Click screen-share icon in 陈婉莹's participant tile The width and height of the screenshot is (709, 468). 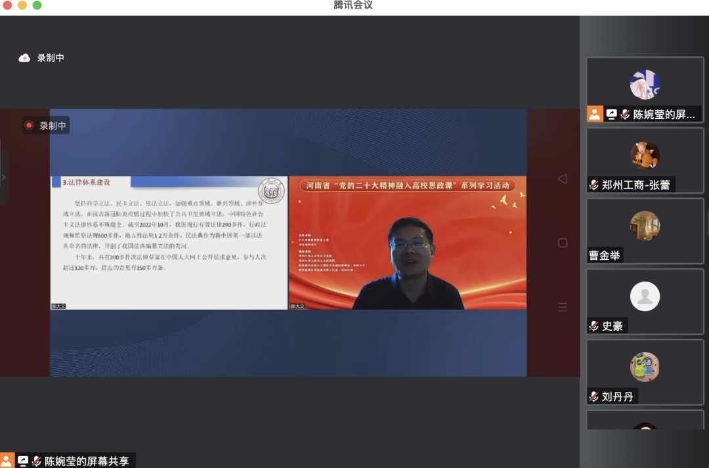coord(611,114)
